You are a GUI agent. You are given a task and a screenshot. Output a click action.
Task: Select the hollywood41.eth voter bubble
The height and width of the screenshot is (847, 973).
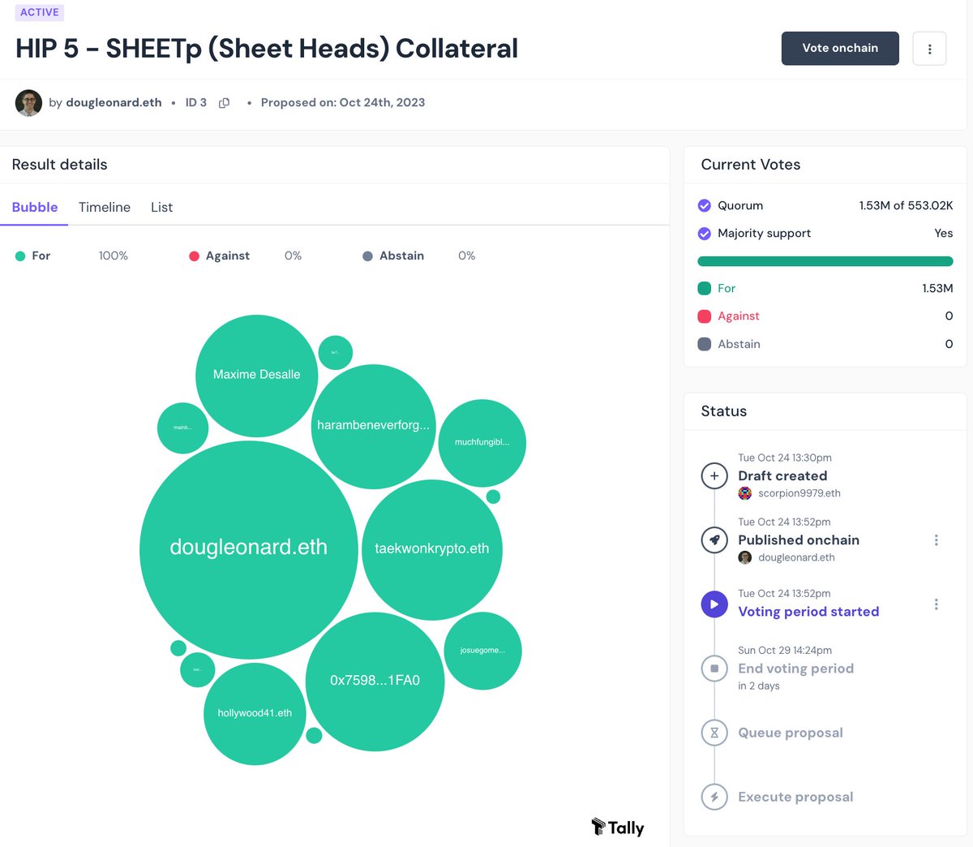[255, 714]
